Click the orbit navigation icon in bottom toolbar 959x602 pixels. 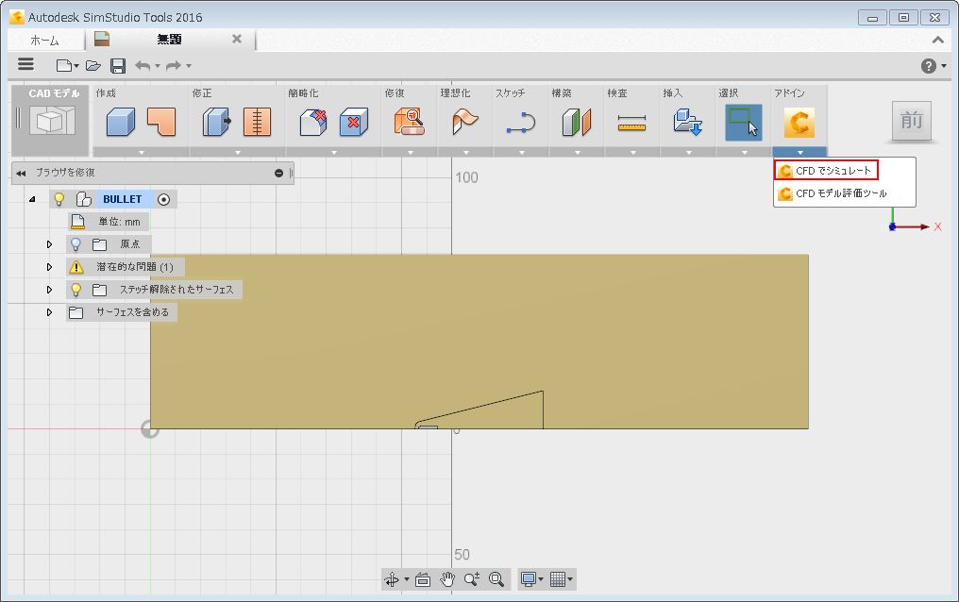click(392, 578)
